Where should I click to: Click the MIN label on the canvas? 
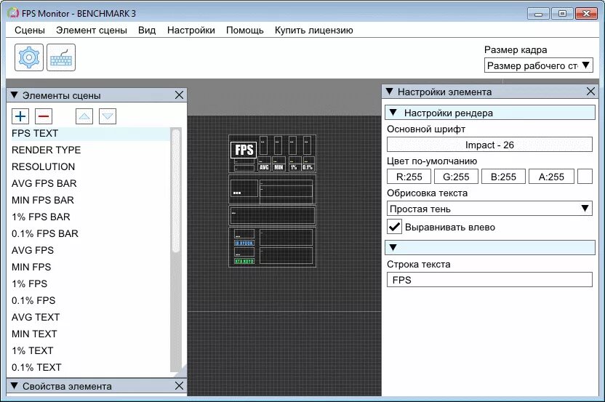coord(279,167)
